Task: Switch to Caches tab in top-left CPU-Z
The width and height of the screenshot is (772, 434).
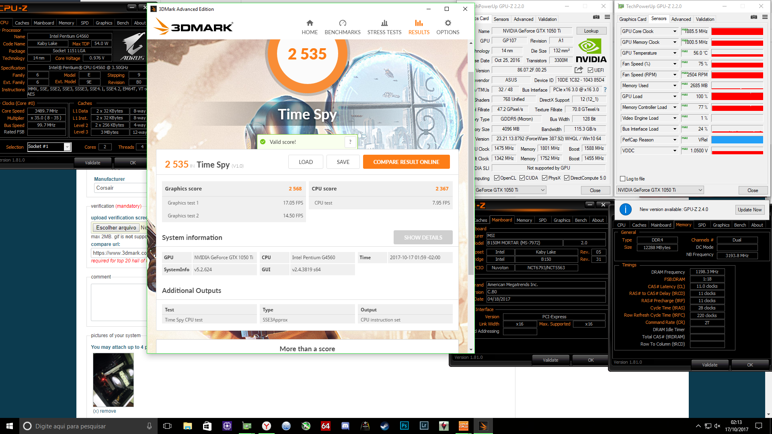Action: point(22,23)
